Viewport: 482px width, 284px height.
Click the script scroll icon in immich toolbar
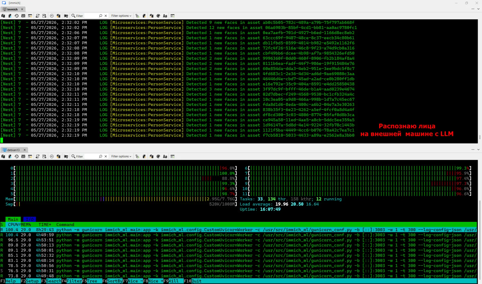tap(37, 16)
